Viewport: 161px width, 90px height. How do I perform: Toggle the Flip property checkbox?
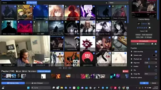point(156,70)
